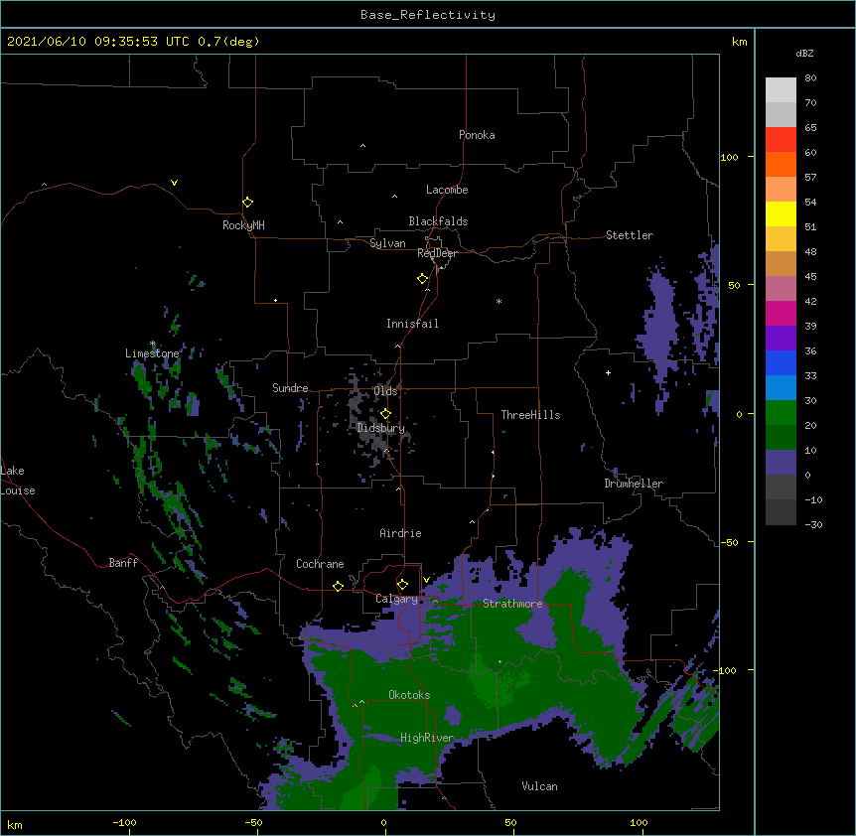This screenshot has height=836, width=856.
Task: Click the km unit label at top right
Action: pyautogui.click(x=739, y=42)
